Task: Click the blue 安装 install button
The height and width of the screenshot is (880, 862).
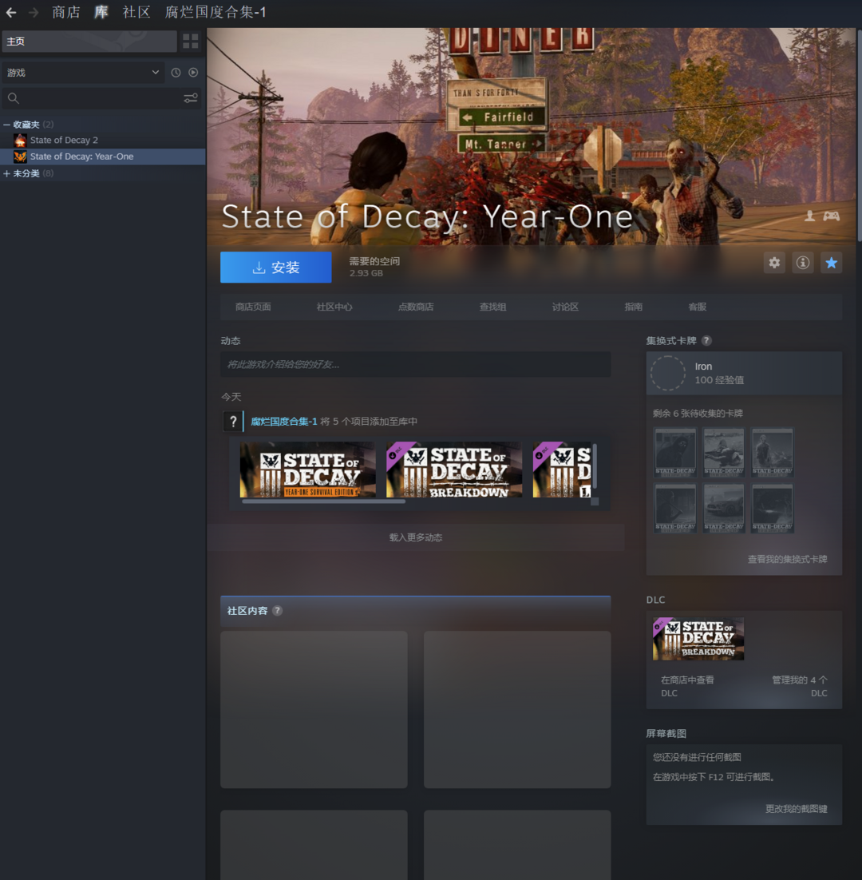Action: point(276,268)
